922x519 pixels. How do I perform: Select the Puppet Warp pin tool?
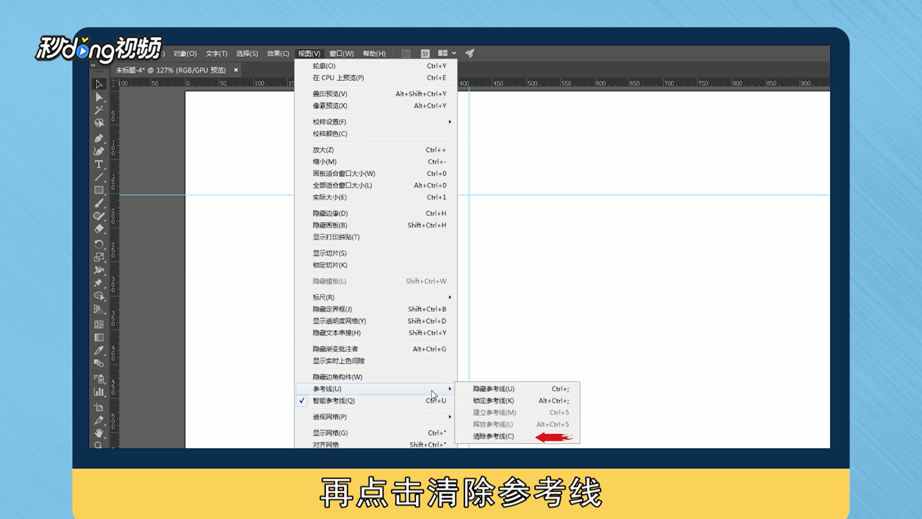tap(99, 283)
